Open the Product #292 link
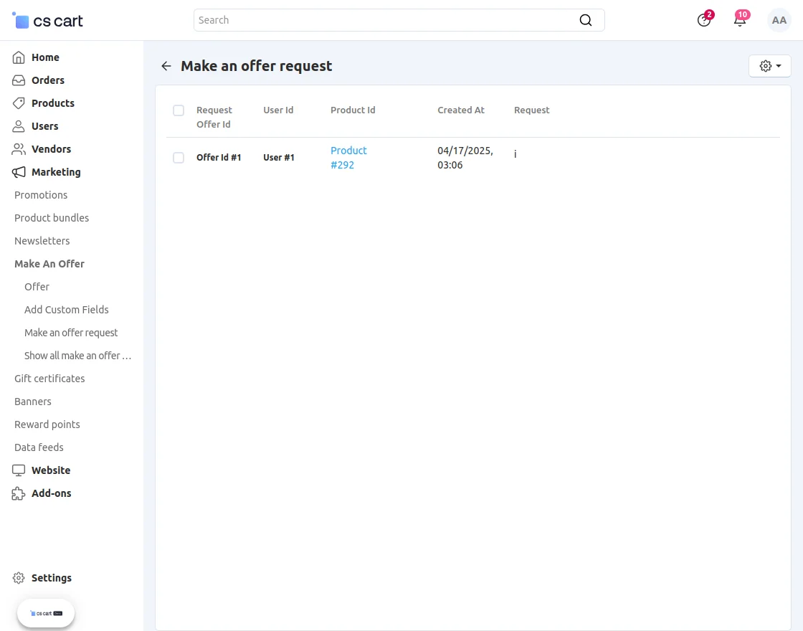The height and width of the screenshot is (631, 803). click(x=348, y=158)
